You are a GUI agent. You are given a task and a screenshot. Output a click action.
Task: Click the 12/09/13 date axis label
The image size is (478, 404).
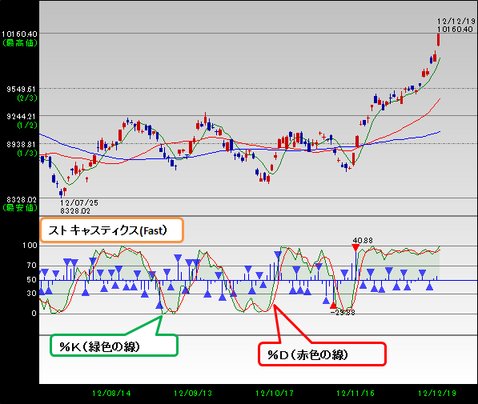193,394
